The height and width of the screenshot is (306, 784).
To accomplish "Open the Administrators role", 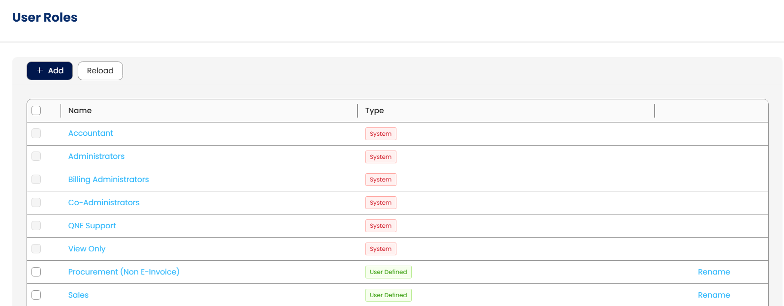I will 96,156.
